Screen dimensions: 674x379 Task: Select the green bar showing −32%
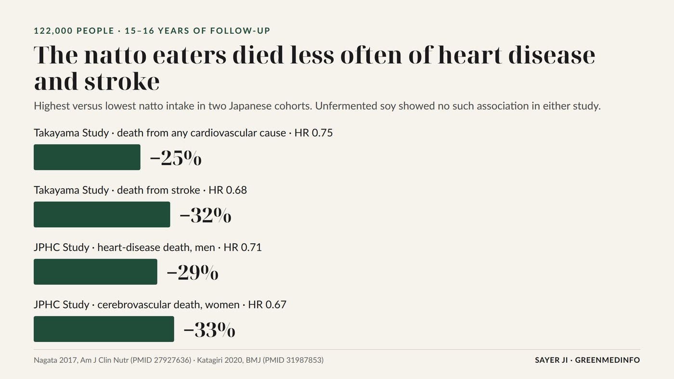(102, 214)
